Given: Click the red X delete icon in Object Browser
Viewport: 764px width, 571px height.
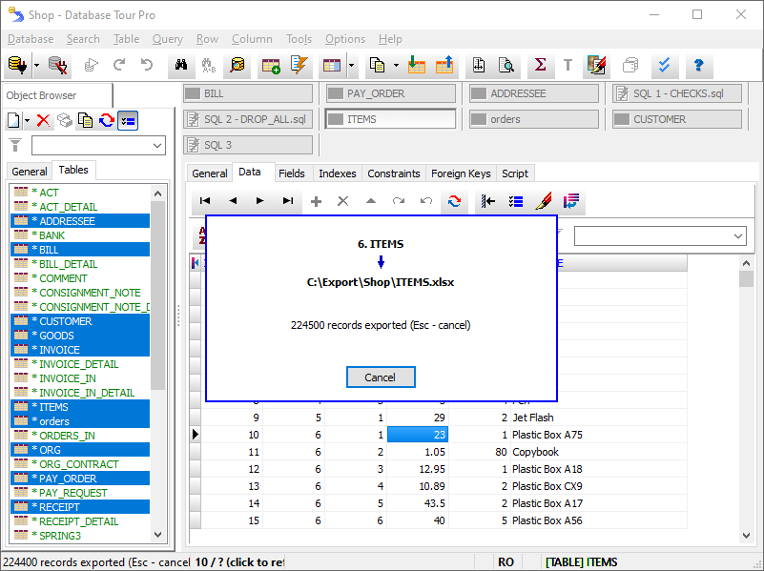Looking at the screenshot, I should tap(43, 120).
